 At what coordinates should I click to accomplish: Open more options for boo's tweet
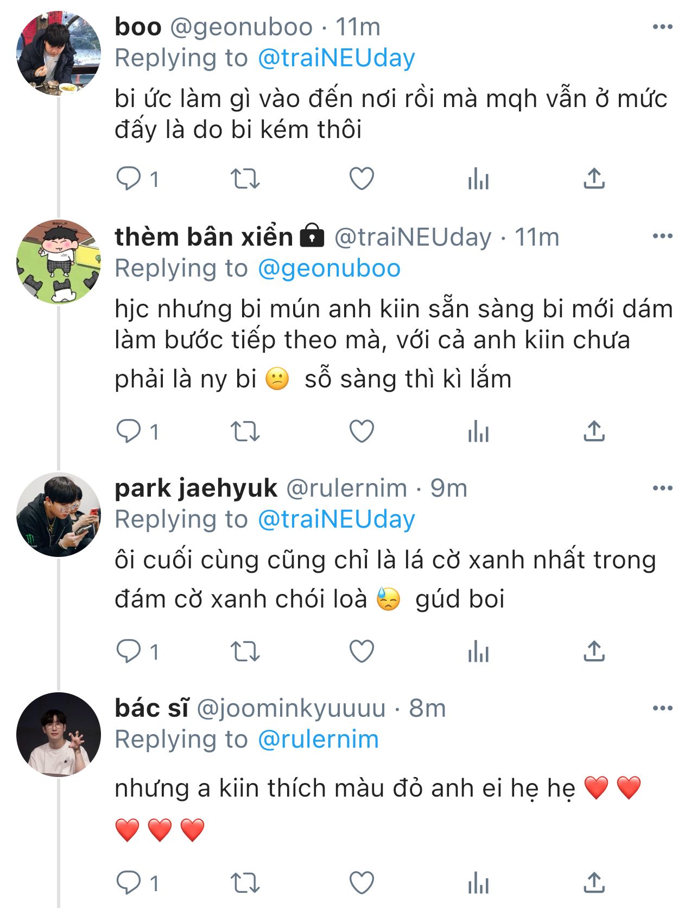[662, 27]
